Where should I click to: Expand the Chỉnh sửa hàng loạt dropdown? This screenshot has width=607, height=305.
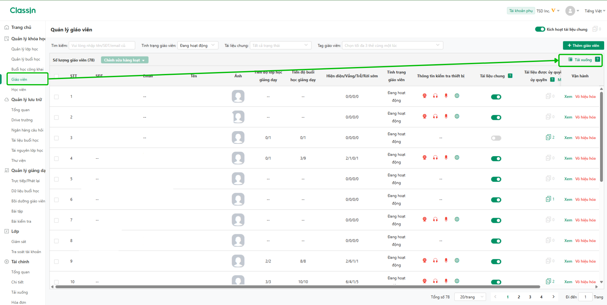click(125, 60)
